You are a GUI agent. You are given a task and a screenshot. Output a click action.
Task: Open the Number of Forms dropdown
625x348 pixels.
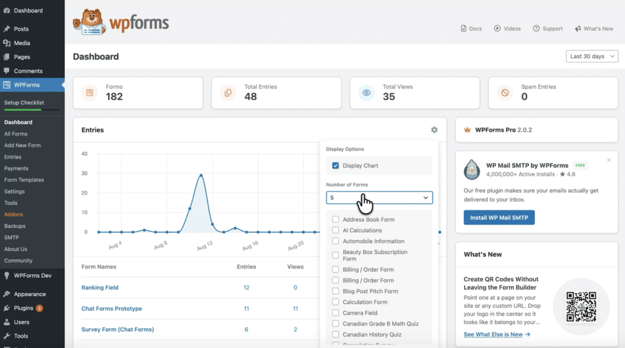click(x=380, y=198)
